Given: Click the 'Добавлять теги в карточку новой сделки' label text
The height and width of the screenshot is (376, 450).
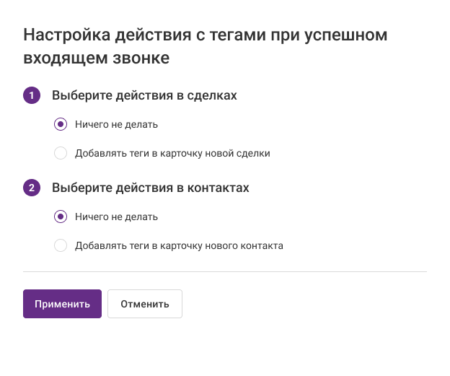Looking at the screenshot, I should pyautogui.click(x=172, y=153).
